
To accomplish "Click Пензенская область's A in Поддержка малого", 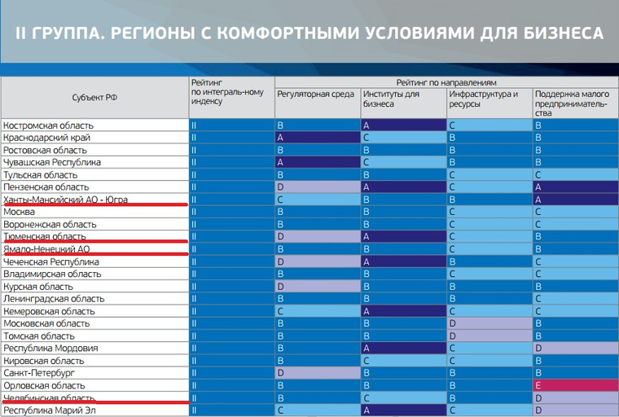I will pyautogui.click(x=576, y=187).
